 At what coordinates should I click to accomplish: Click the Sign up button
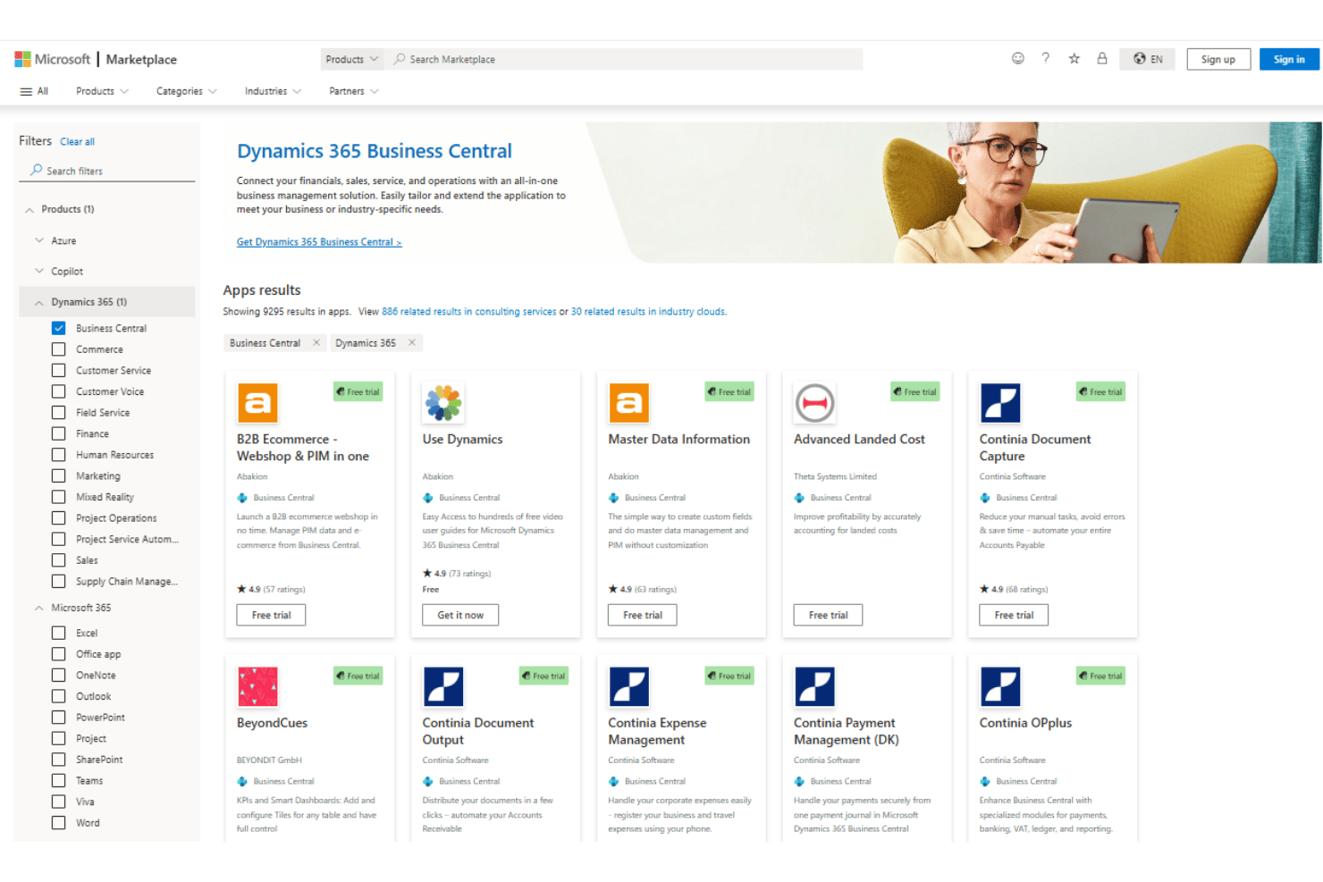click(x=1218, y=59)
